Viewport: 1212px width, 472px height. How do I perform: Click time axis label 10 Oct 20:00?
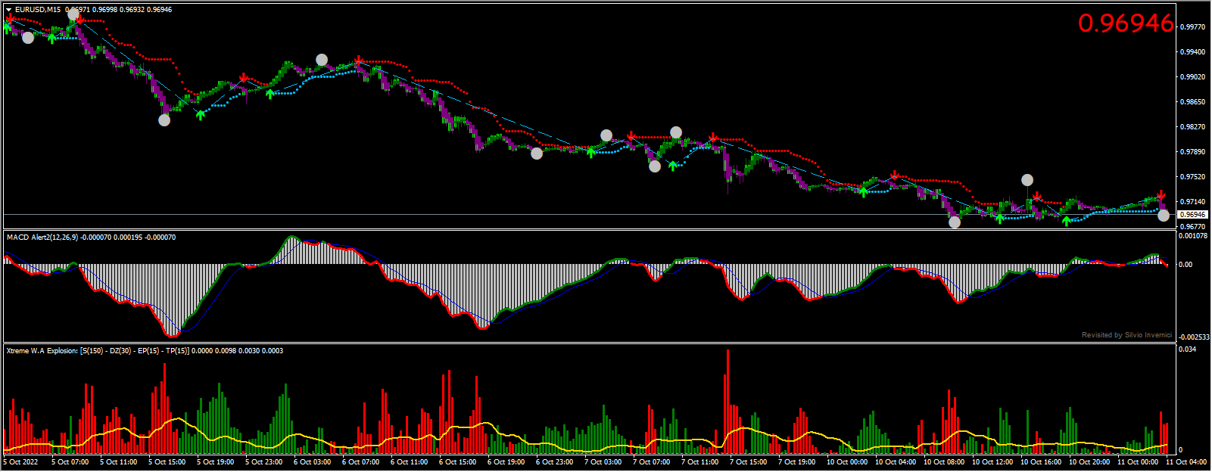point(1089,461)
